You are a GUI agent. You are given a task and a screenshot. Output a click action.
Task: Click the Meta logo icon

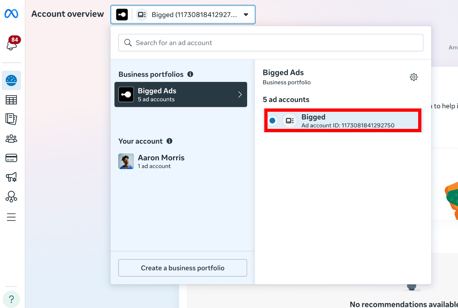(x=11, y=14)
